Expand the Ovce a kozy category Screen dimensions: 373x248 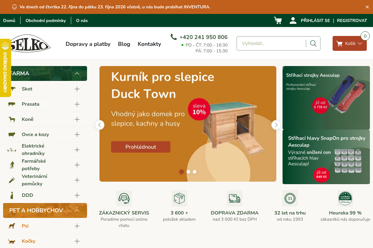(77, 135)
